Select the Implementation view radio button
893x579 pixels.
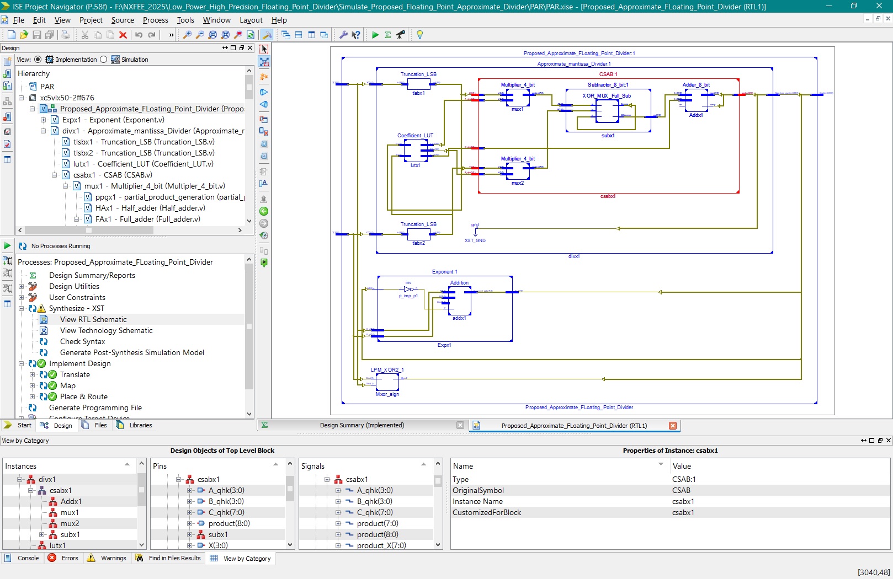click(x=38, y=60)
